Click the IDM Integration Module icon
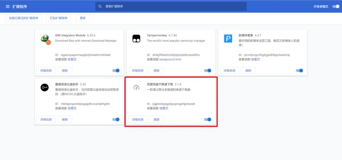Viewport: 342px width, 160px height. (x=46, y=40)
